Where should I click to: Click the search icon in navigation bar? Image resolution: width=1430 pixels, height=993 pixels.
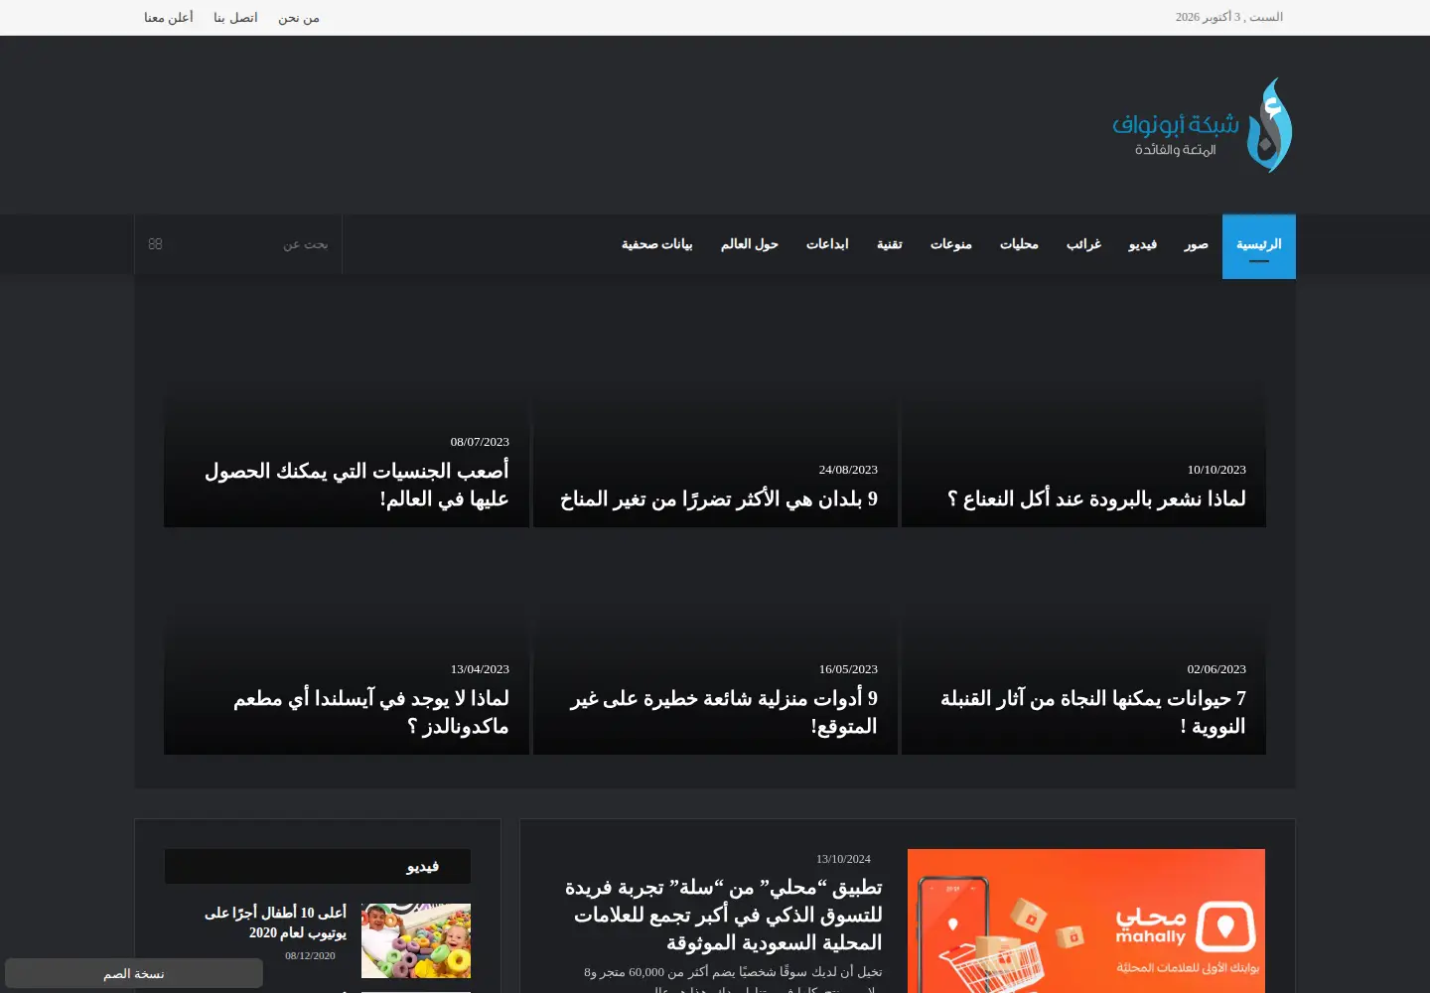pyautogui.click(x=155, y=244)
